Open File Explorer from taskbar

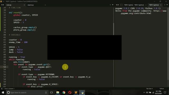click(x=58, y=92)
